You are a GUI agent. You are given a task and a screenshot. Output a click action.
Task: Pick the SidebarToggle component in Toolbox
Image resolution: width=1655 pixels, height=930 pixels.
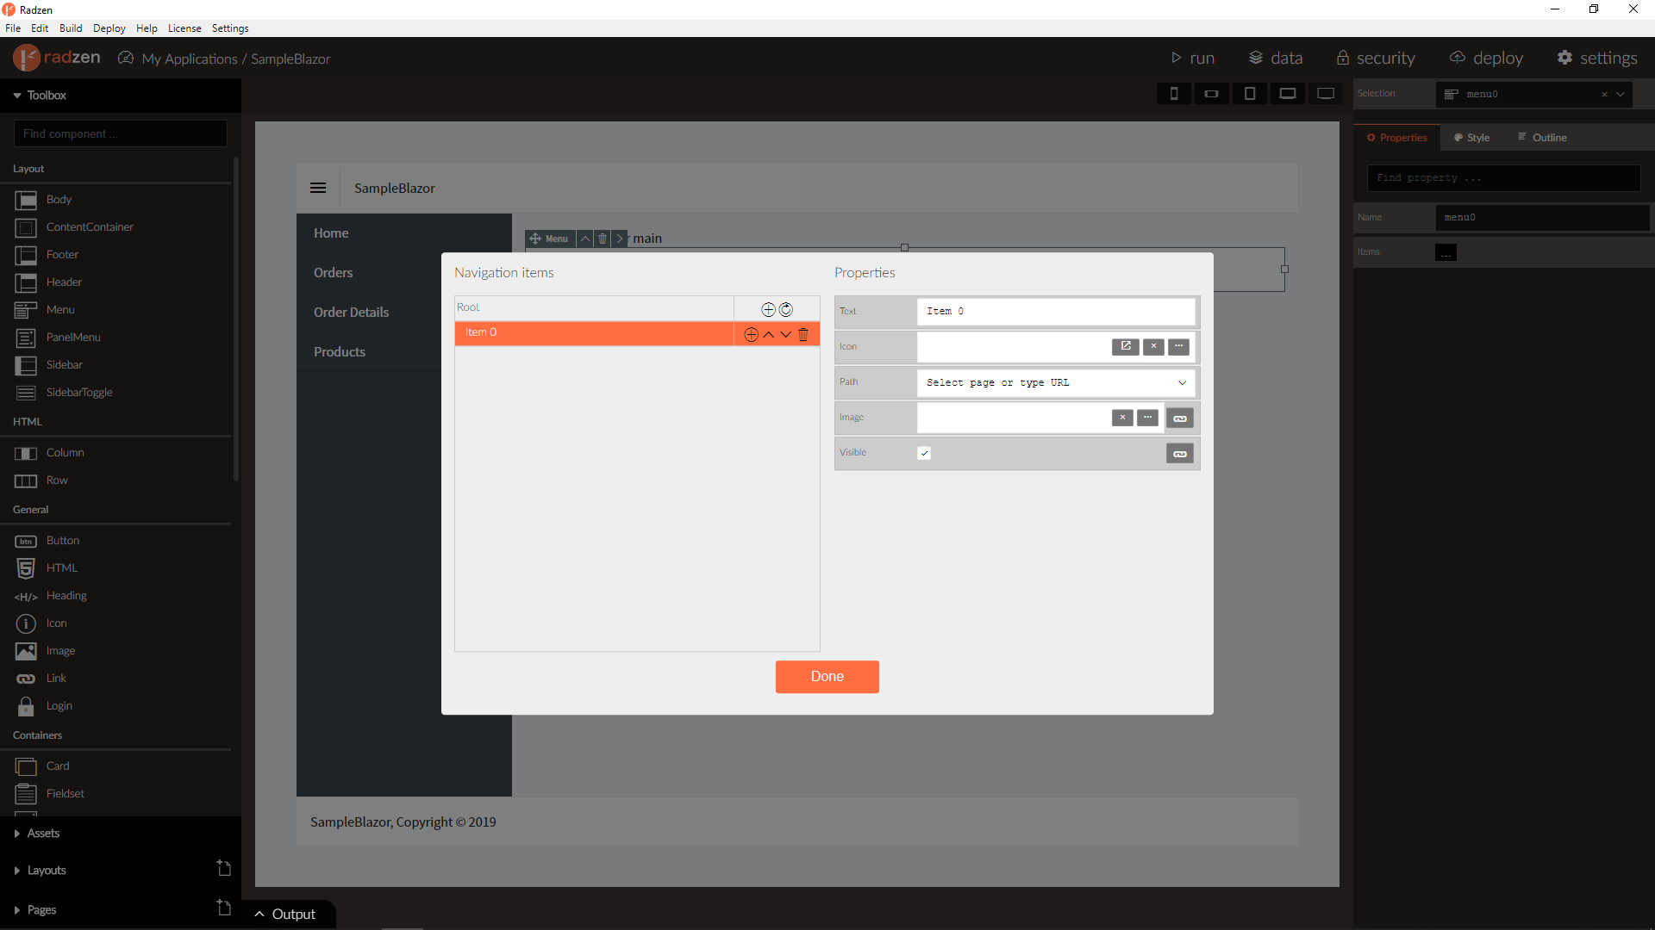coord(64,393)
